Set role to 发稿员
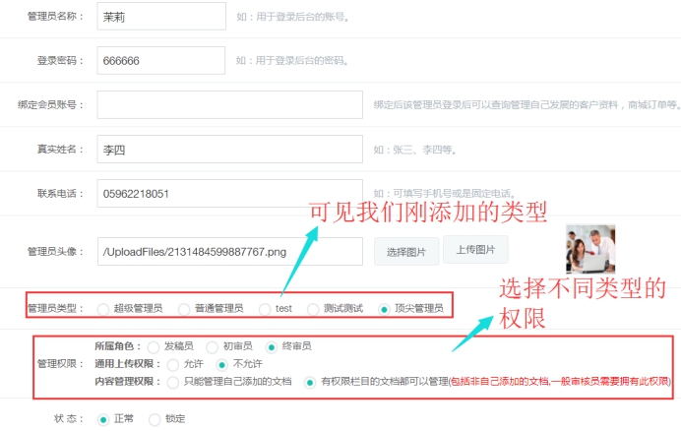The image size is (681, 431). pyautogui.click(x=154, y=347)
